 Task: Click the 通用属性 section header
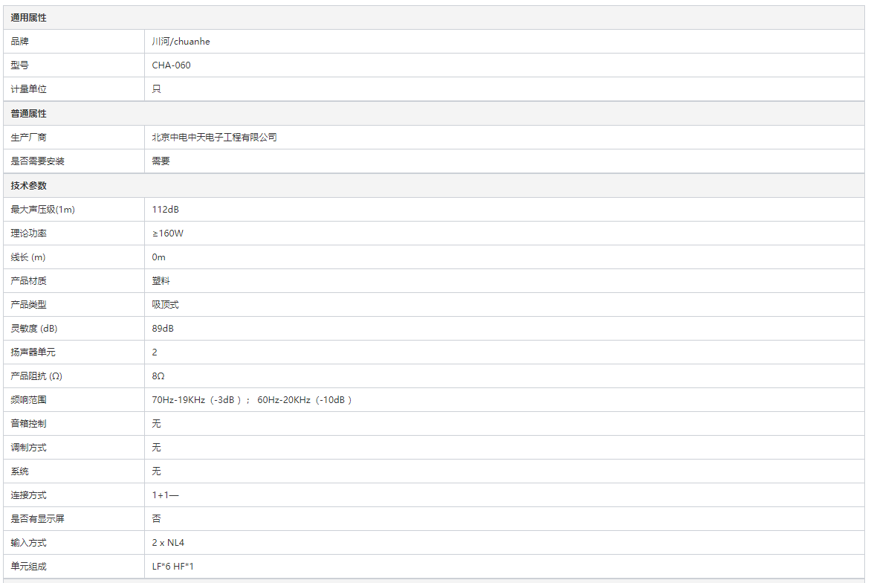tap(434, 18)
